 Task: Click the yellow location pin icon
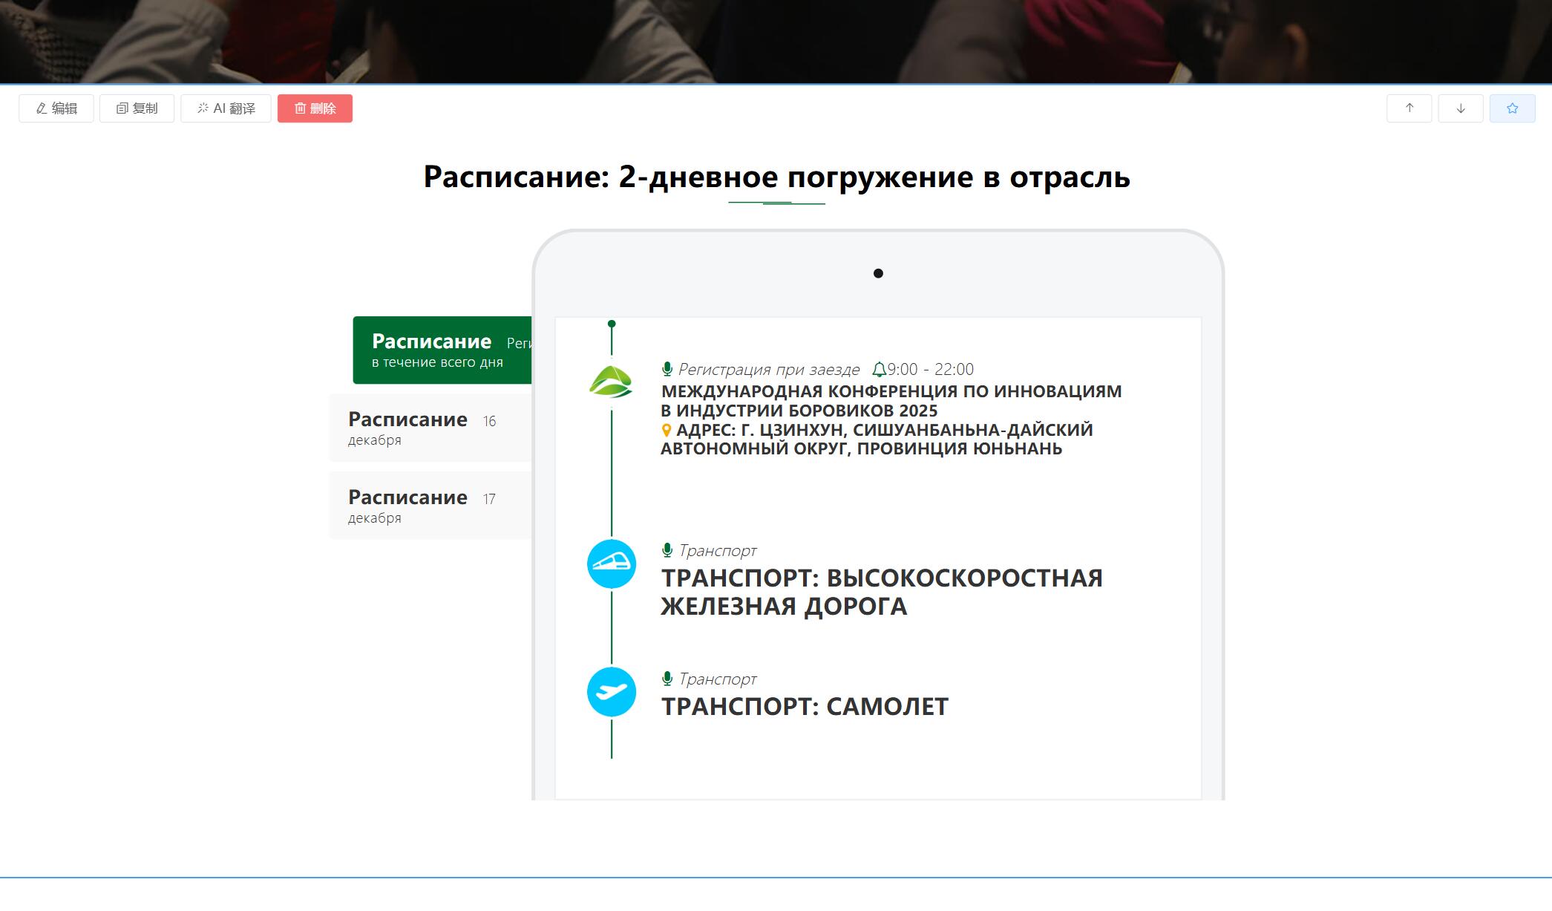[667, 431]
